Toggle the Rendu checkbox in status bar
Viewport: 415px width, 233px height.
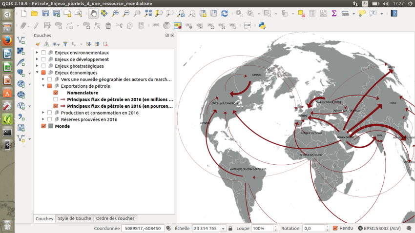pos(335,228)
